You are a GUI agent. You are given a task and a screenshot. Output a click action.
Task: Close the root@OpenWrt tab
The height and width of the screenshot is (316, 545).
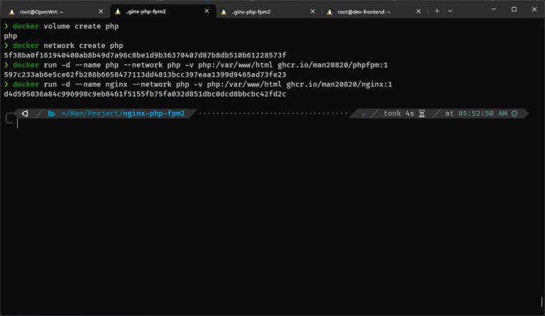click(x=101, y=11)
